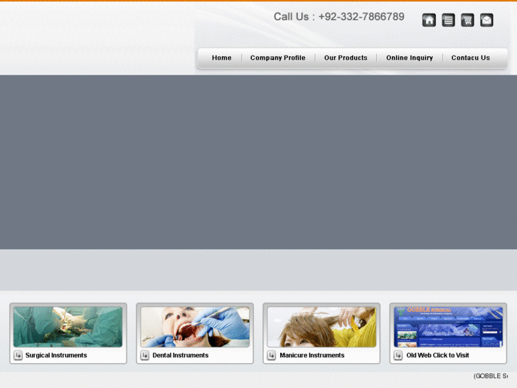This screenshot has width=517, height=388.
Task: Select Online Inquiry menu item
Action: click(410, 58)
